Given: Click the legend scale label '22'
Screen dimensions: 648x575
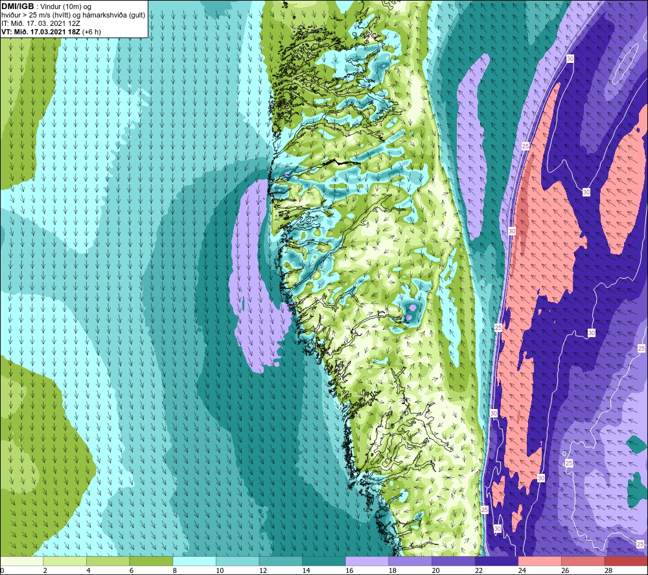Looking at the screenshot, I should (x=479, y=571).
